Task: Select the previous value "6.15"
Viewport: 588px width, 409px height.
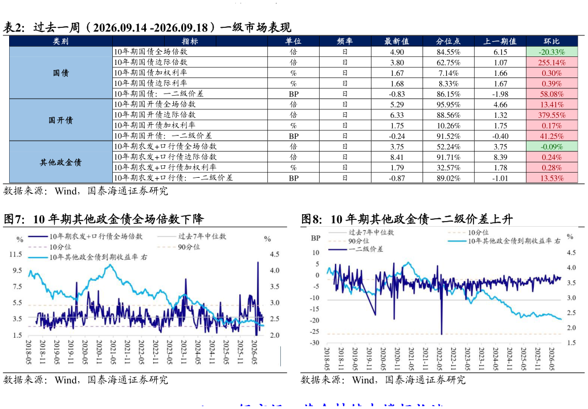Action: [x=500, y=52]
